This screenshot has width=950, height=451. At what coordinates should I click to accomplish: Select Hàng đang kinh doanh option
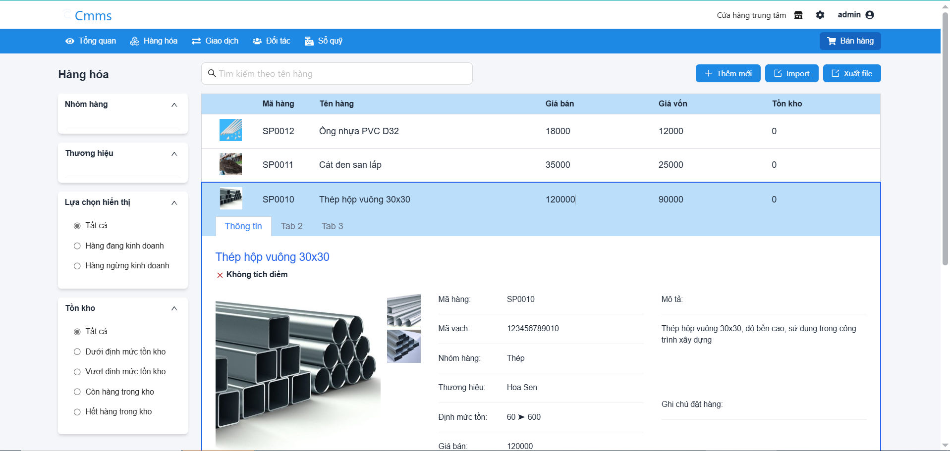coord(77,246)
